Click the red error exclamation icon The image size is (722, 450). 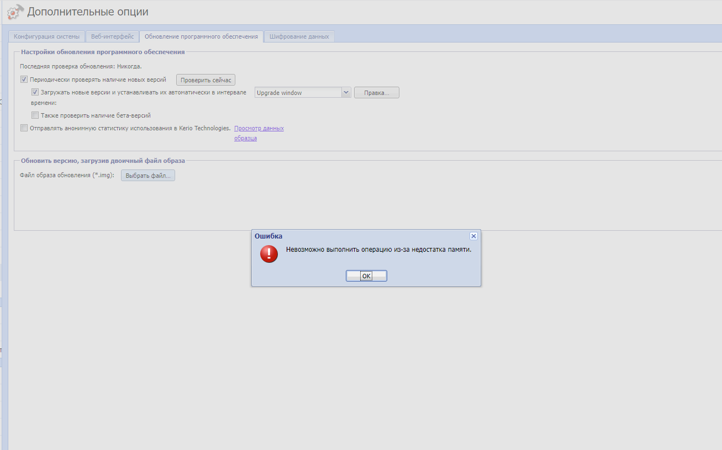pyautogui.click(x=269, y=253)
